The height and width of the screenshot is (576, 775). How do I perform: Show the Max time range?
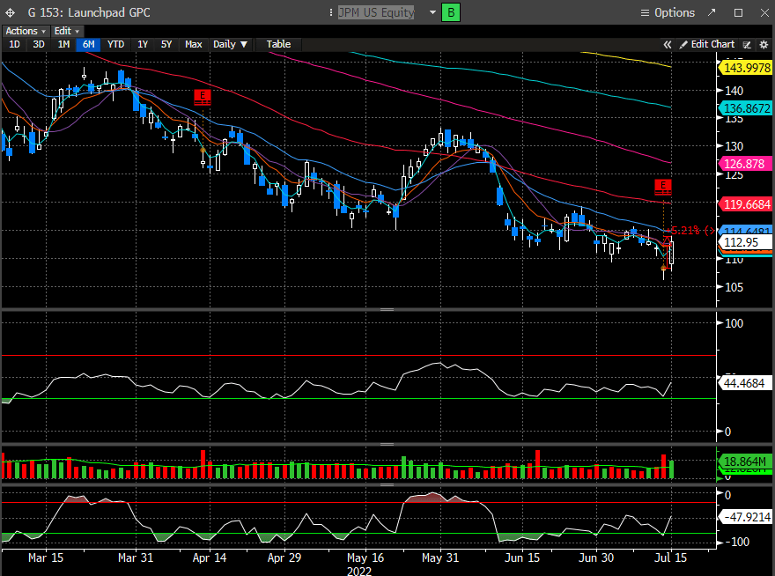[x=193, y=45]
